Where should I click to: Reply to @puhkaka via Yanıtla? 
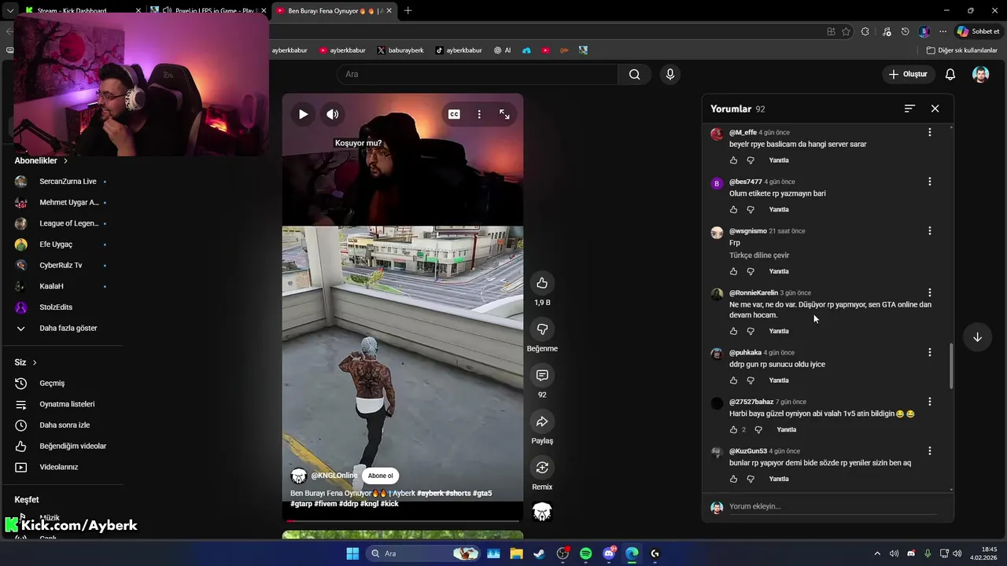click(x=779, y=380)
